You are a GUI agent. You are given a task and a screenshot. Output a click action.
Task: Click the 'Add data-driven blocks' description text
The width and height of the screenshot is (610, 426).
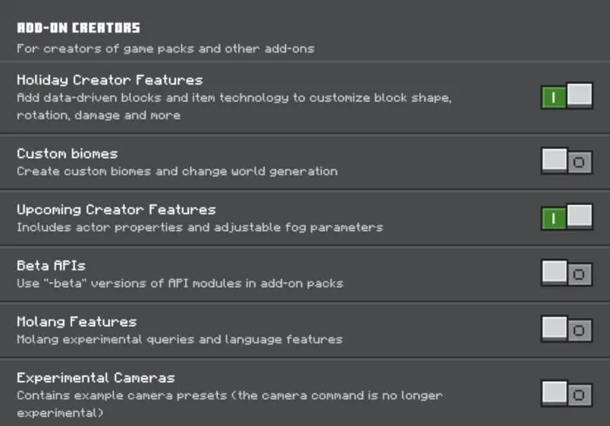234,106
